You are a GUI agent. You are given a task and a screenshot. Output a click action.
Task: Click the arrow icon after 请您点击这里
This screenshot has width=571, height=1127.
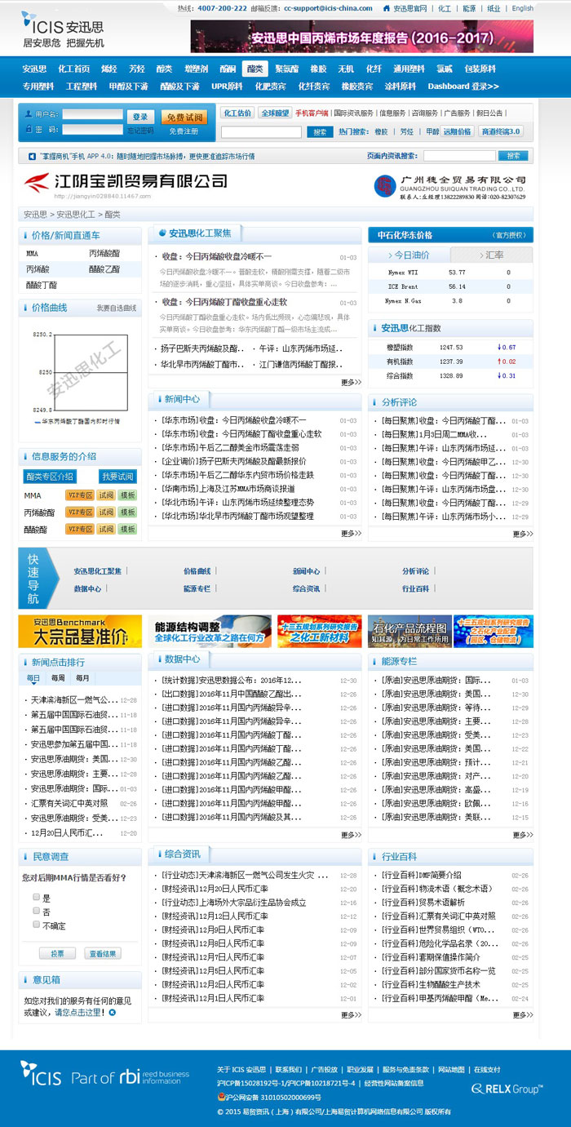112,1012
